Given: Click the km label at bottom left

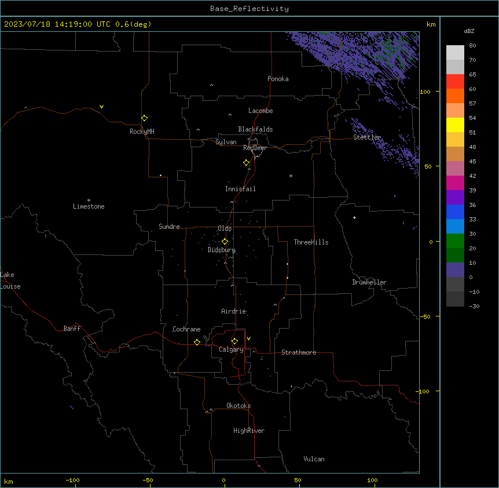Looking at the screenshot, I should pyautogui.click(x=9, y=481).
